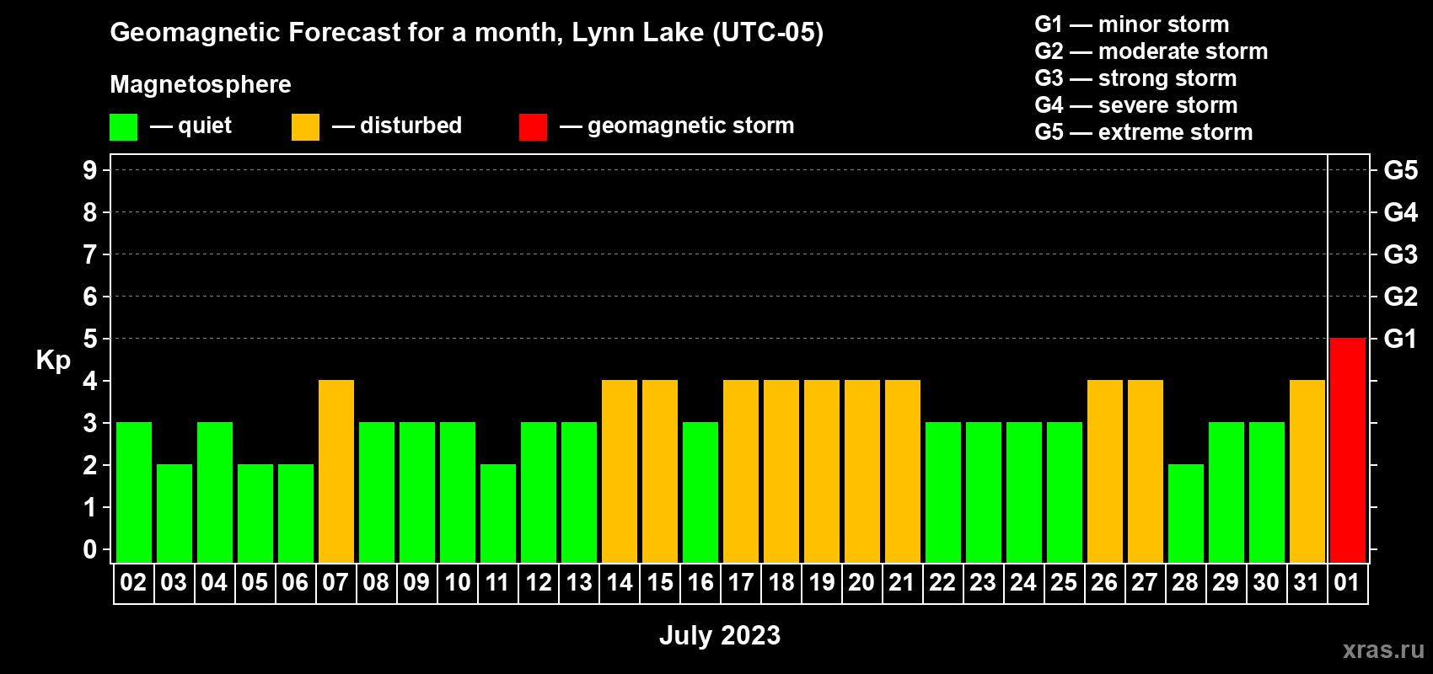
Task: Click the 'geomagnetic storm' legend label
Action: (x=691, y=126)
